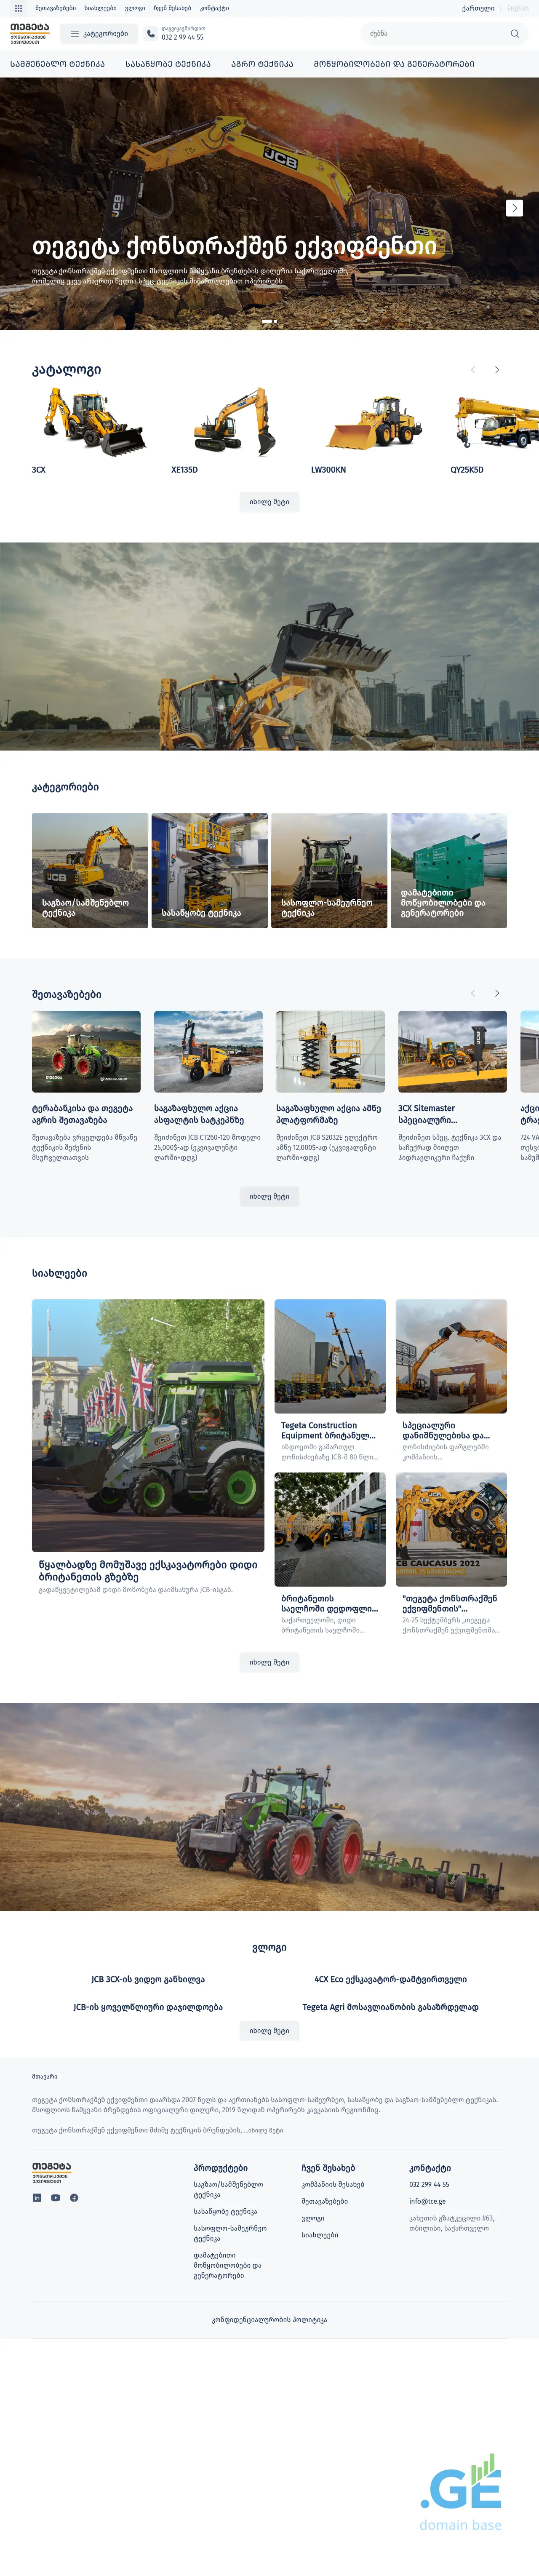This screenshot has width=539, height=2576.
Task: Open სასაწყობე ტექნიკა nav tab
Action: tap(168, 64)
